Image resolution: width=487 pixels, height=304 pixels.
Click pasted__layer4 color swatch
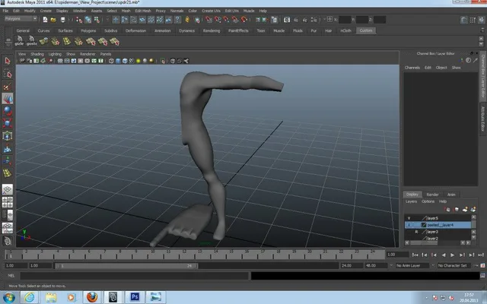point(424,225)
